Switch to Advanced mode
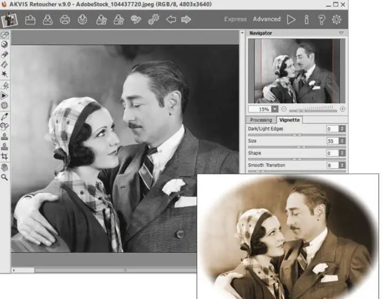Viewport: 383px width, 299px height. (x=267, y=19)
